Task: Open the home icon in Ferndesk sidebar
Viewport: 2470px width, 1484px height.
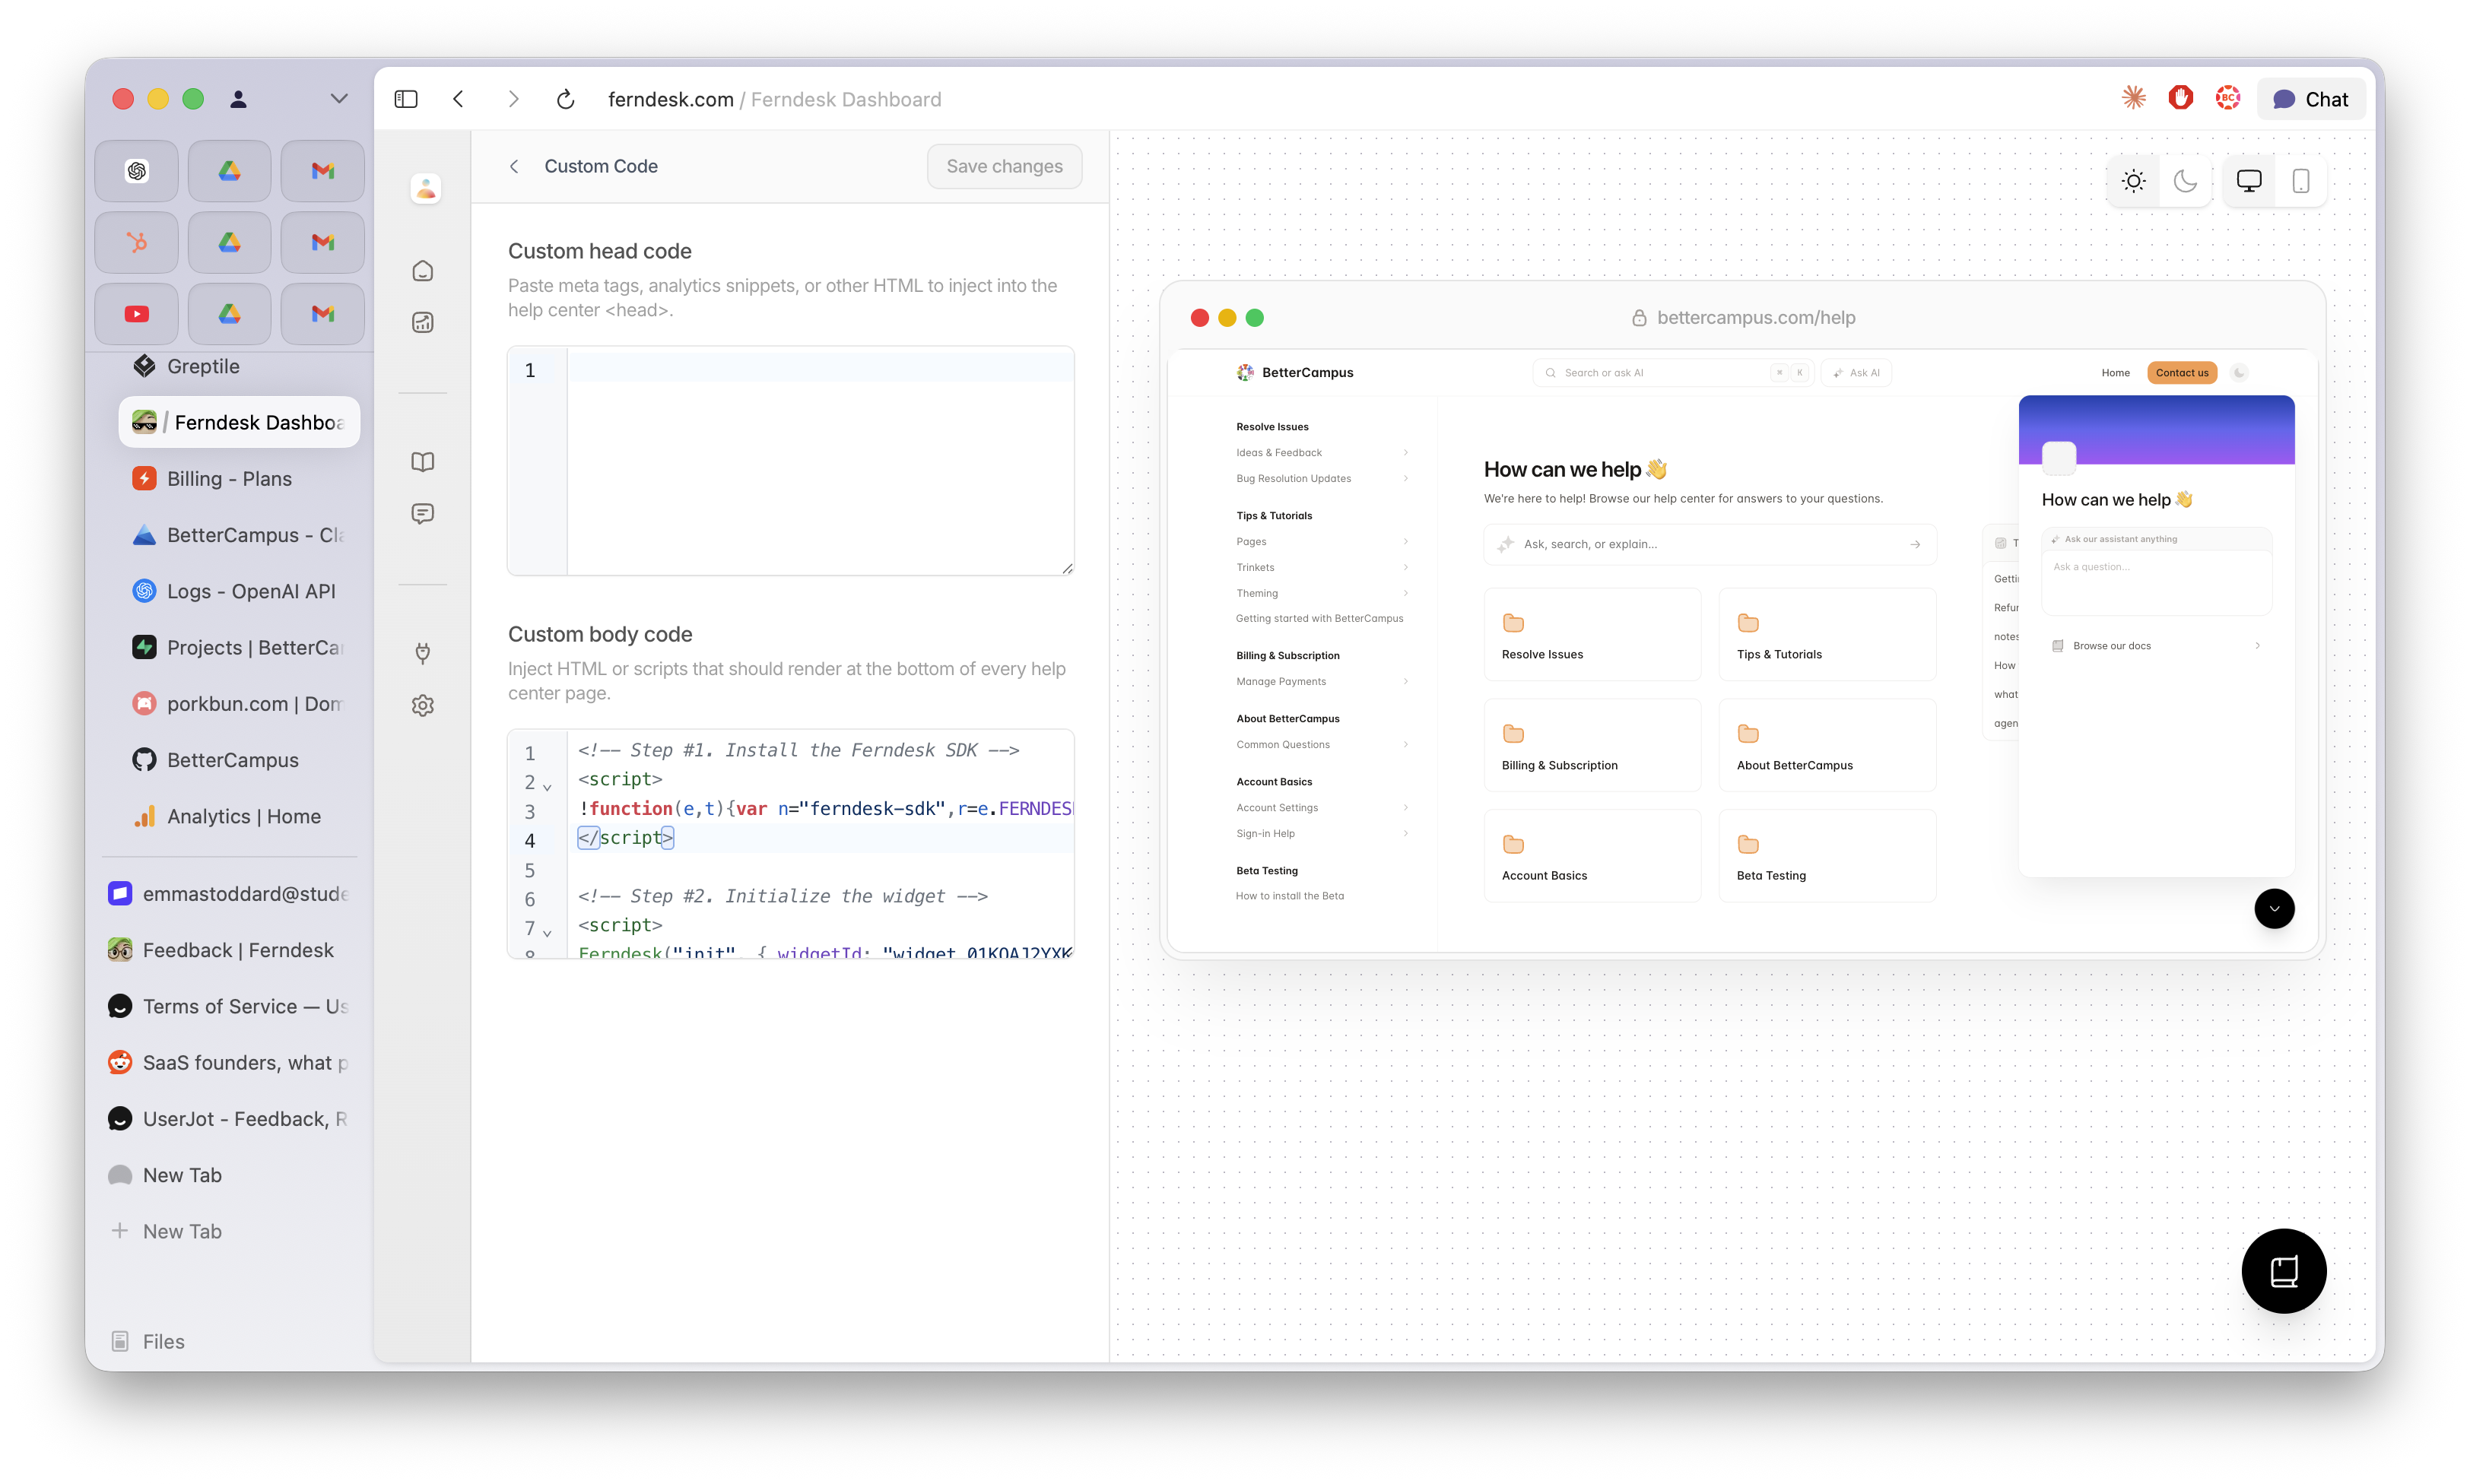Action: (423, 271)
